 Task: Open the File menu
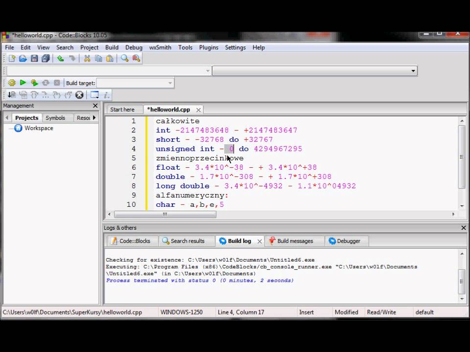(9, 47)
